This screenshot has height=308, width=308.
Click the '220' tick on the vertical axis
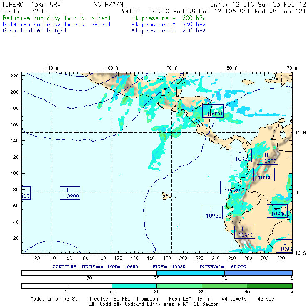click(15, 76)
